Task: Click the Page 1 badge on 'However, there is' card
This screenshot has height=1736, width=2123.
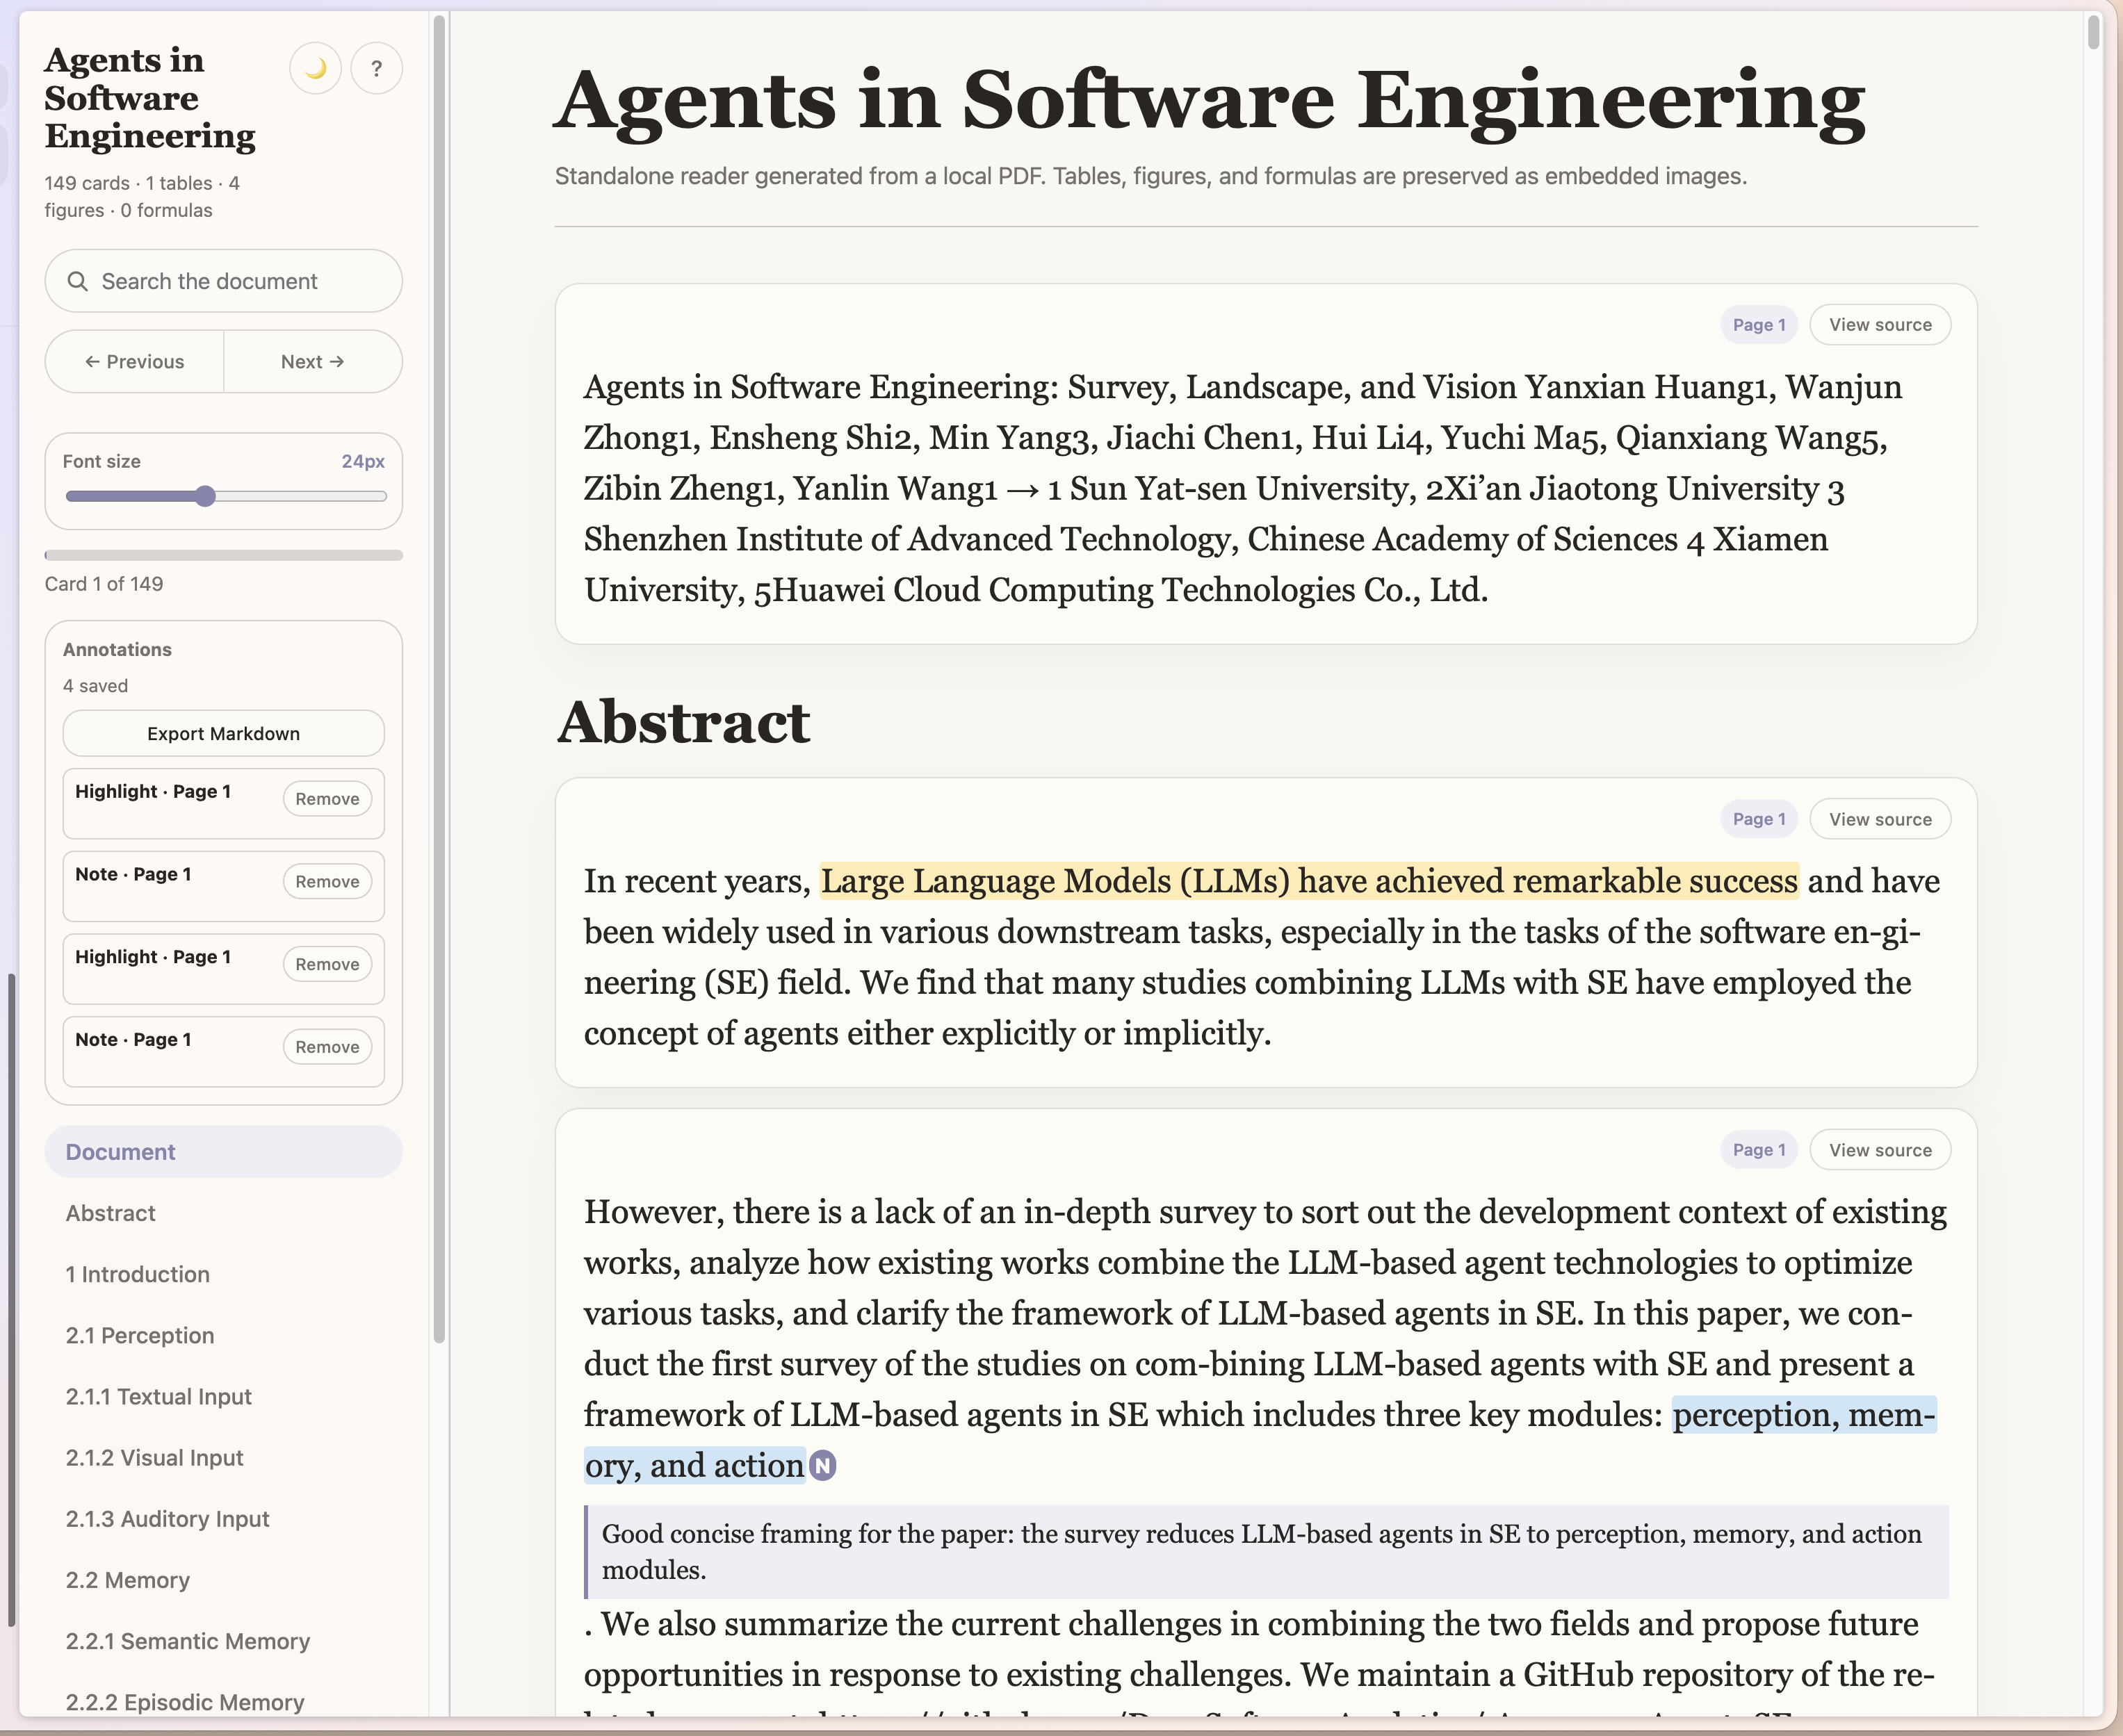Action: pyautogui.click(x=1759, y=1150)
